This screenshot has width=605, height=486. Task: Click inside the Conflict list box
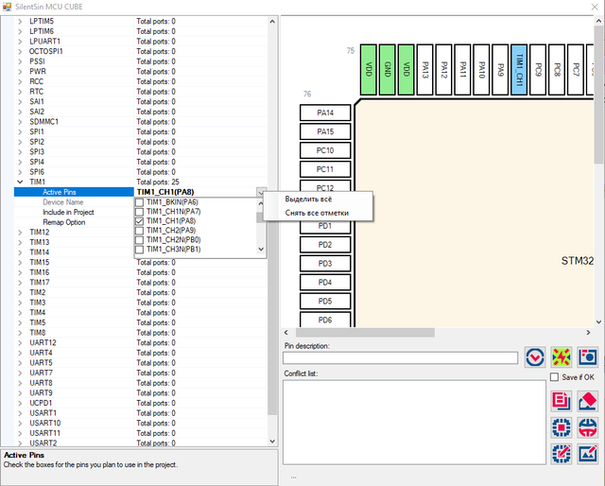point(414,423)
